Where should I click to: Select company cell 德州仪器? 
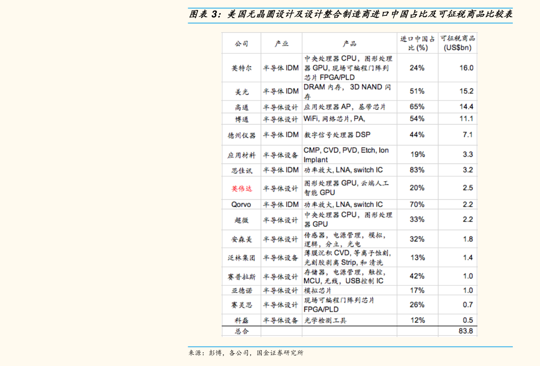pos(241,135)
